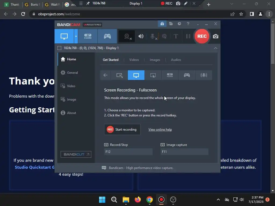The height and width of the screenshot is (206, 275).
Task: Open Chrome profile icon
Action: click(260, 14)
